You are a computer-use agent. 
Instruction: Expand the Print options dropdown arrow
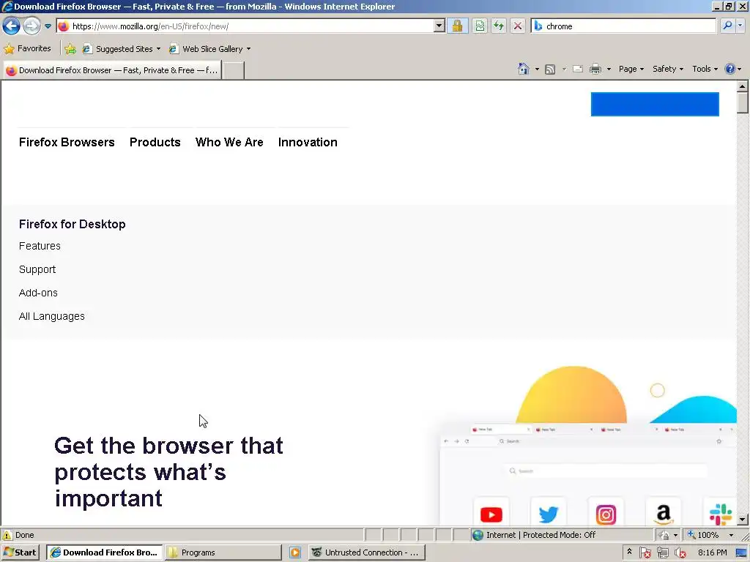pos(609,70)
